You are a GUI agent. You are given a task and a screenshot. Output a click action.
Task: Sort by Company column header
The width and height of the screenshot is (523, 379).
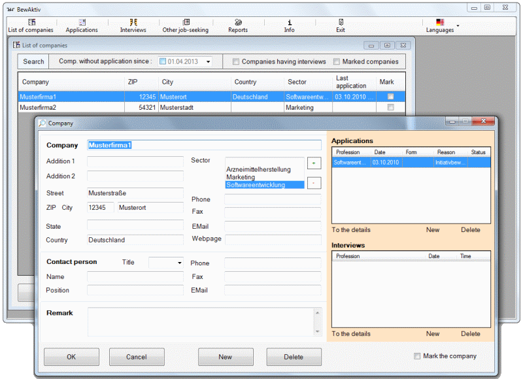pyautogui.click(x=71, y=82)
